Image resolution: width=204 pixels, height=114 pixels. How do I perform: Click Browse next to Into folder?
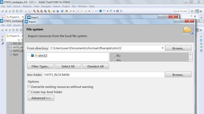pyautogui.click(x=178, y=74)
